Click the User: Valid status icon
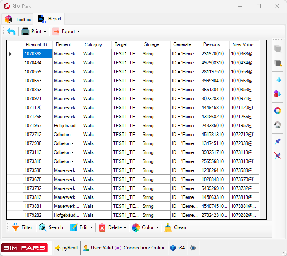This screenshot has width=287, height=256. (x=86, y=248)
